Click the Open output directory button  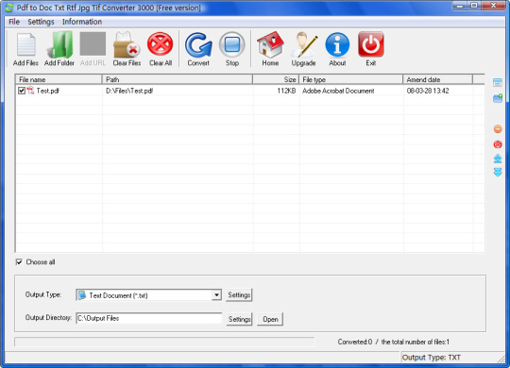pos(270,319)
